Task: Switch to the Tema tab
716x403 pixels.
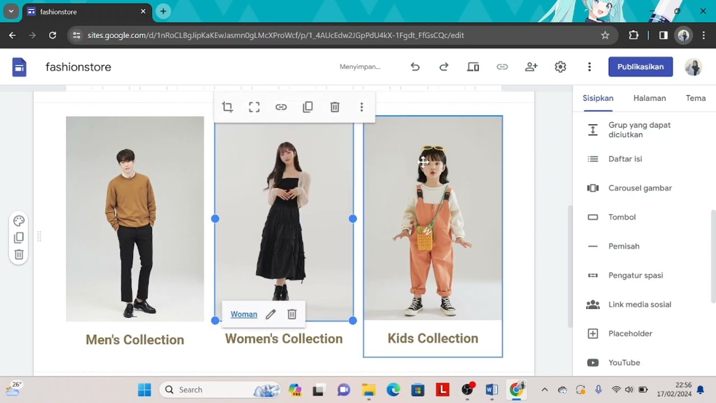Action: (696, 98)
